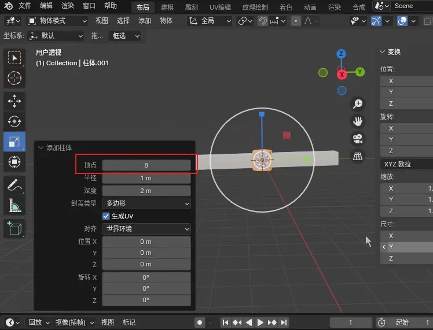The image size is (433, 330).
Task: Choose the Add Cube tool
Action: pos(14,228)
